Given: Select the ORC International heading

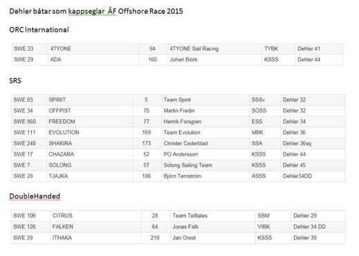Looking at the screenshot, I should (39, 30).
